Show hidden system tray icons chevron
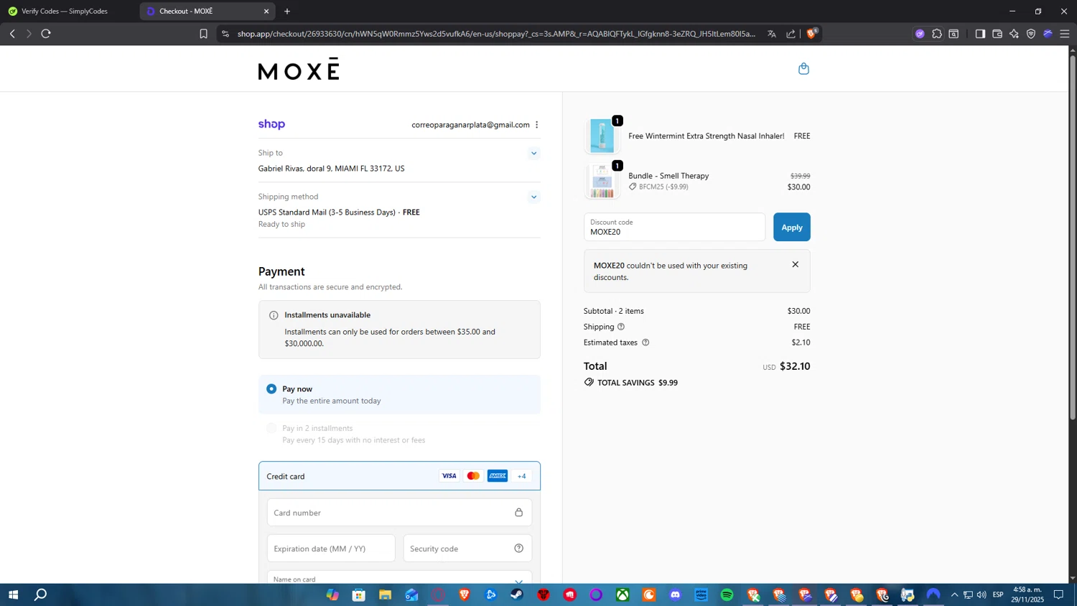This screenshot has height=606, width=1077. click(954, 595)
